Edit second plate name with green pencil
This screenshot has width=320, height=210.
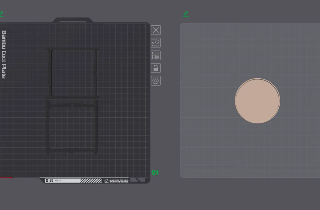(x=186, y=14)
